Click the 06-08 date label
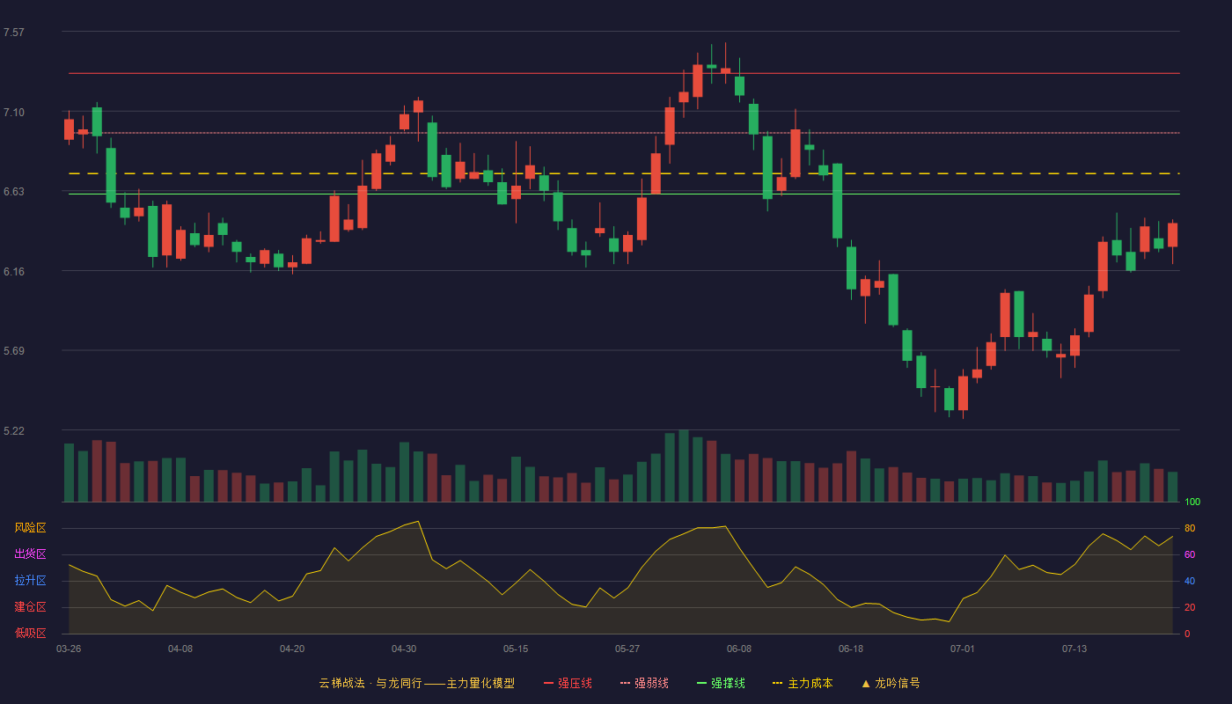The width and height of the screenshot is (1232, 704). (x=739, y=649)
